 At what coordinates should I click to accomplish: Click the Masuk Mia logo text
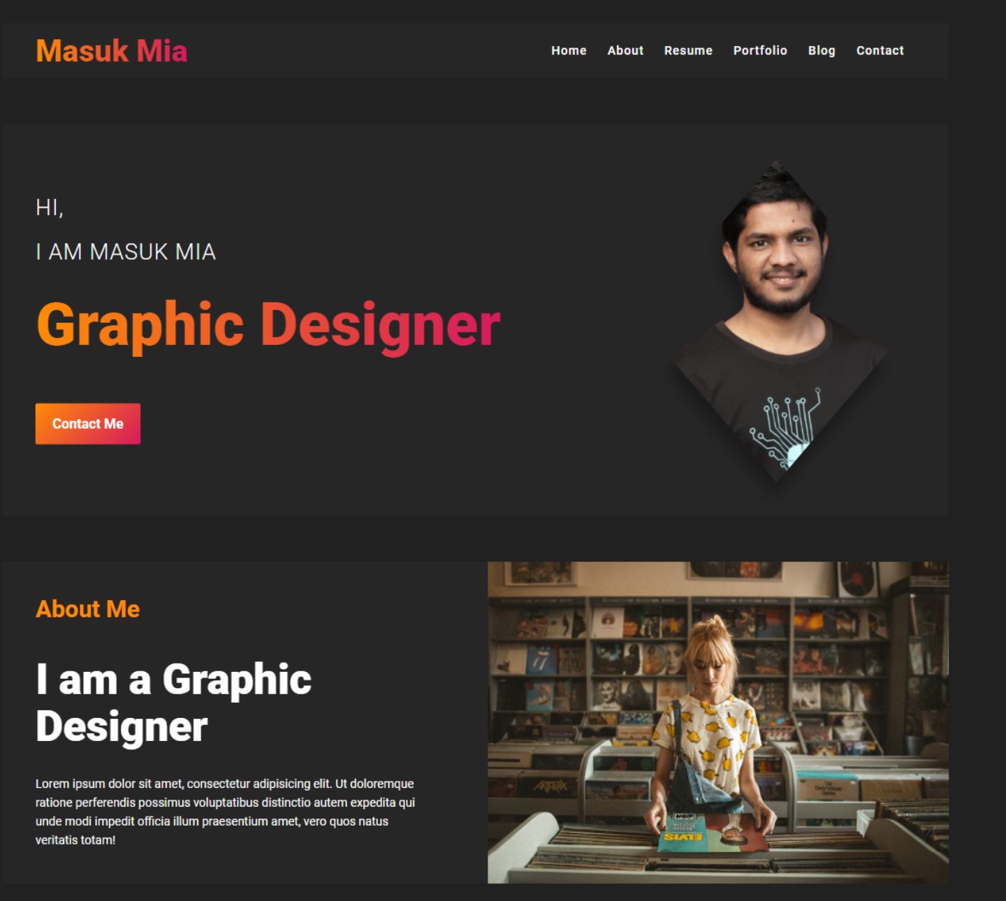(112, 51)
